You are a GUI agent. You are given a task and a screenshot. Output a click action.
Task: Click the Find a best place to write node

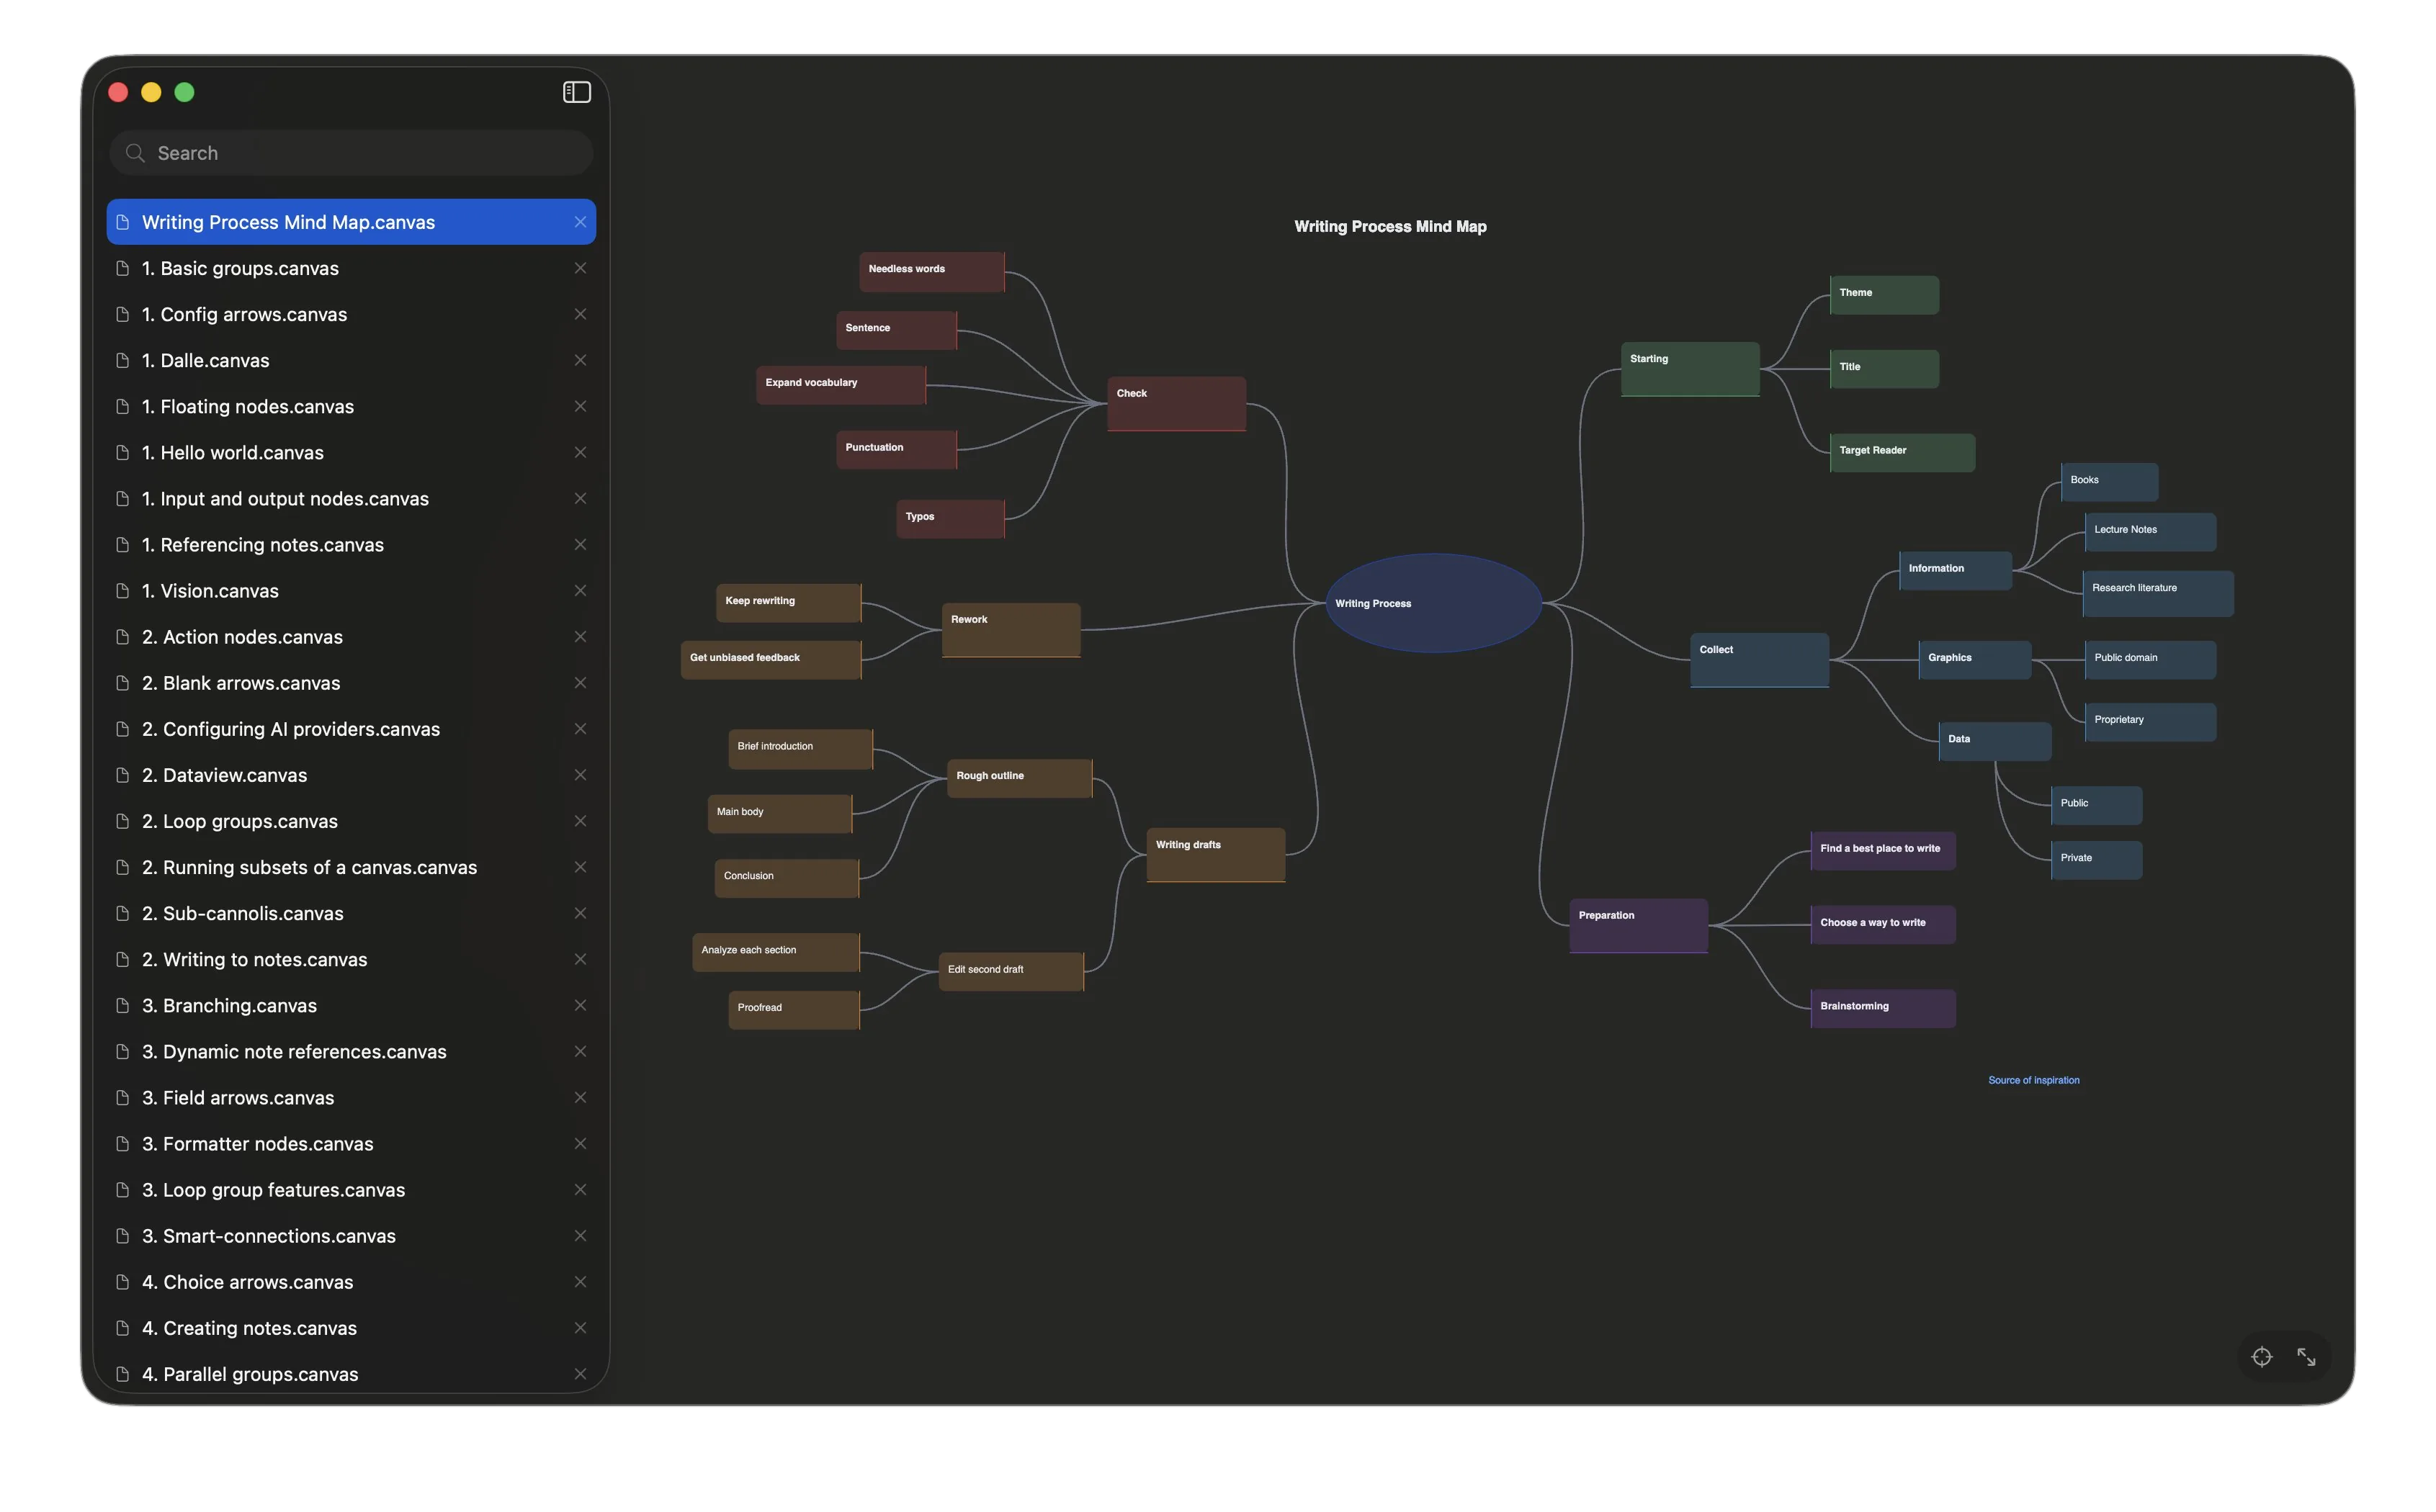coord(1883,851)
